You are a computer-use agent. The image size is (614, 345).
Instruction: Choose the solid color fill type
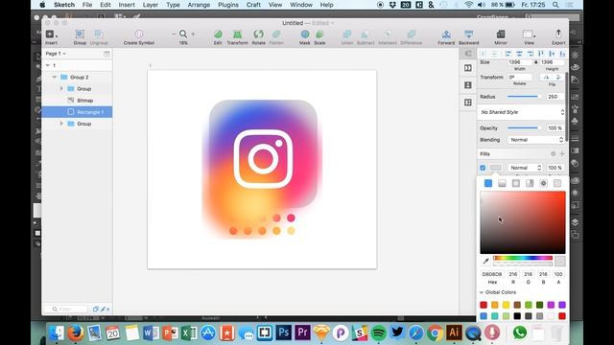(488, 183)
